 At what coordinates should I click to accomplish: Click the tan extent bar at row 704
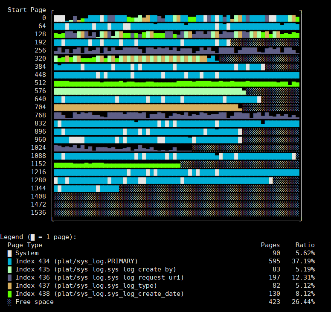click(146, 108)
